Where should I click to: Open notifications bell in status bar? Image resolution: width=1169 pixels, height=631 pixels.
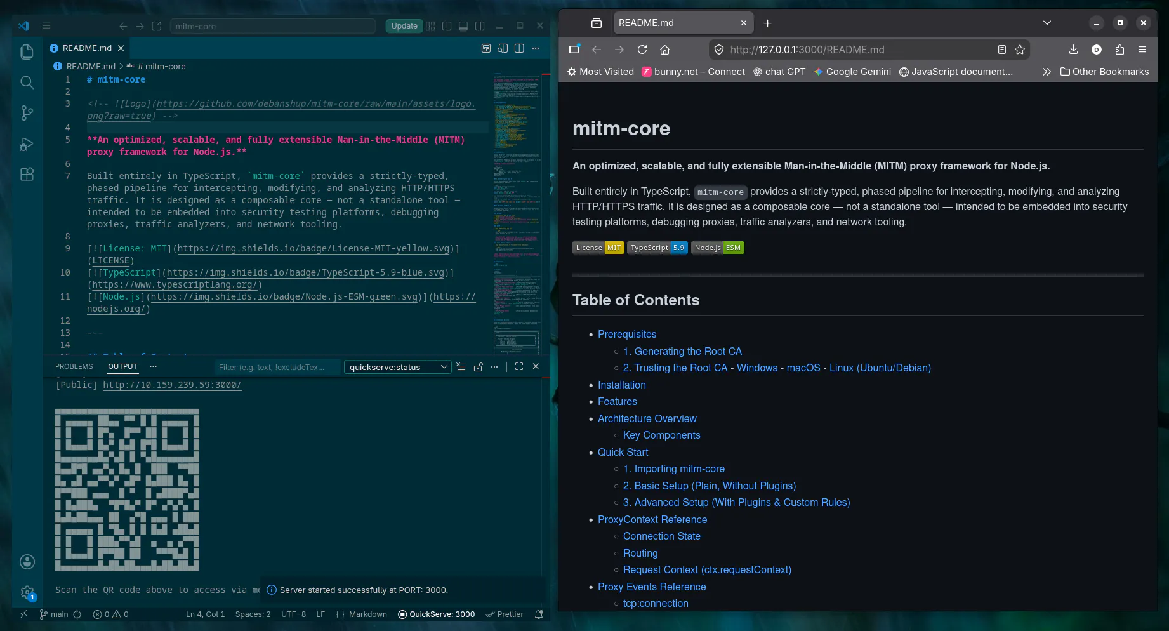[539, 614]
